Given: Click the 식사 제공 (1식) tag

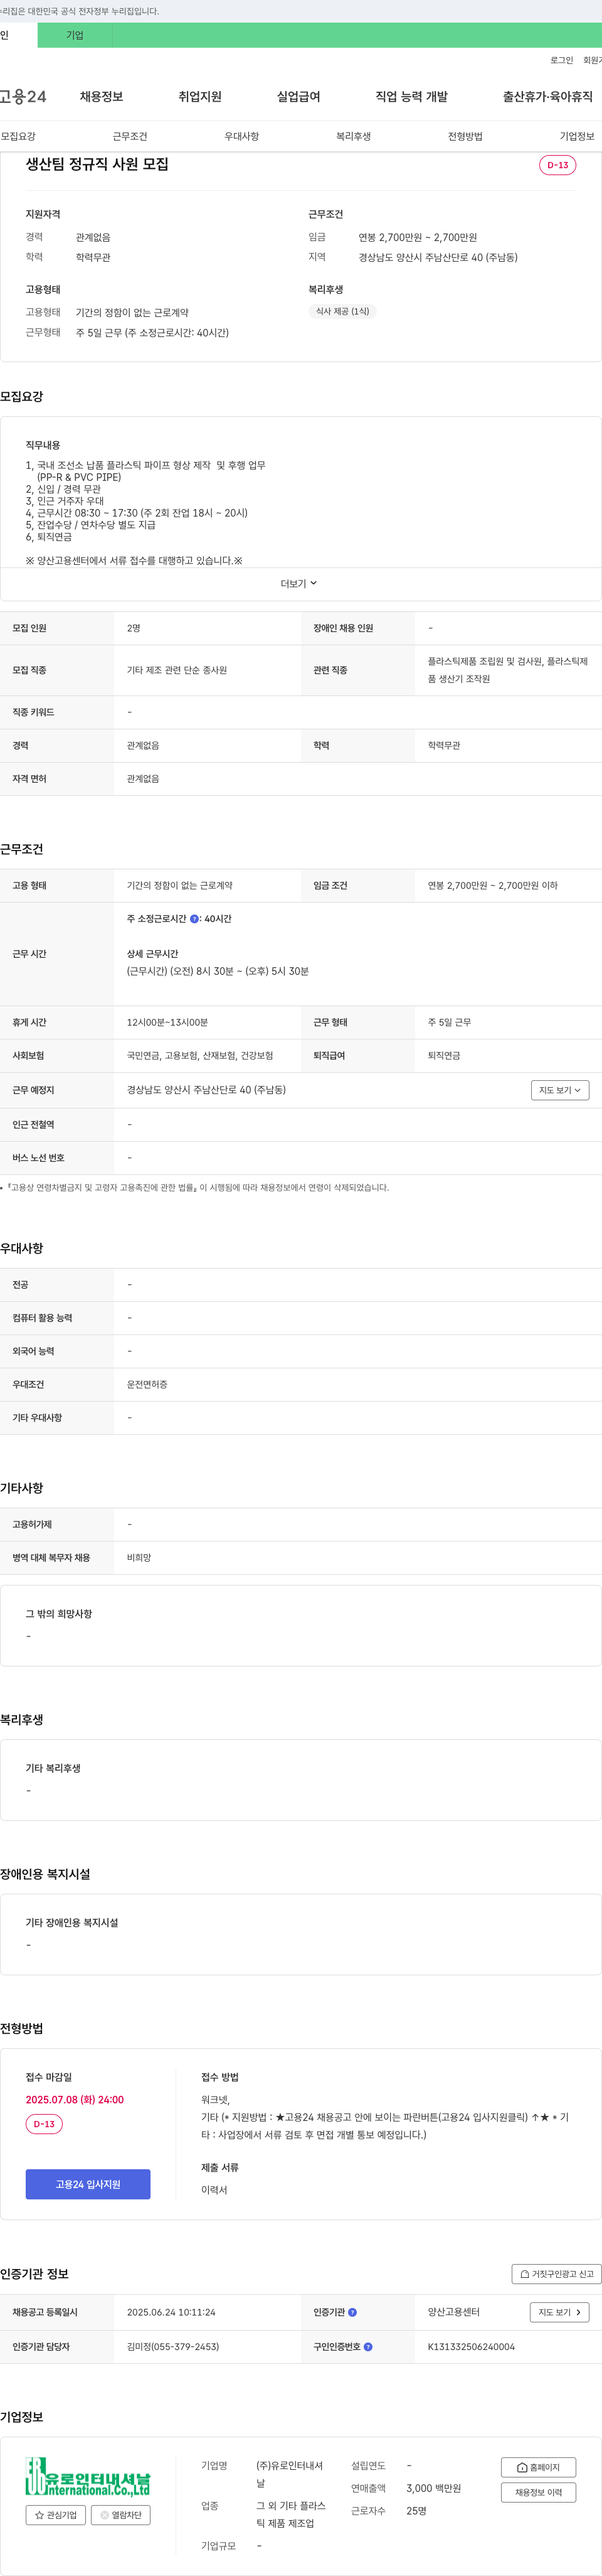Looking at the screenshot, I should [x=342, y=311].
